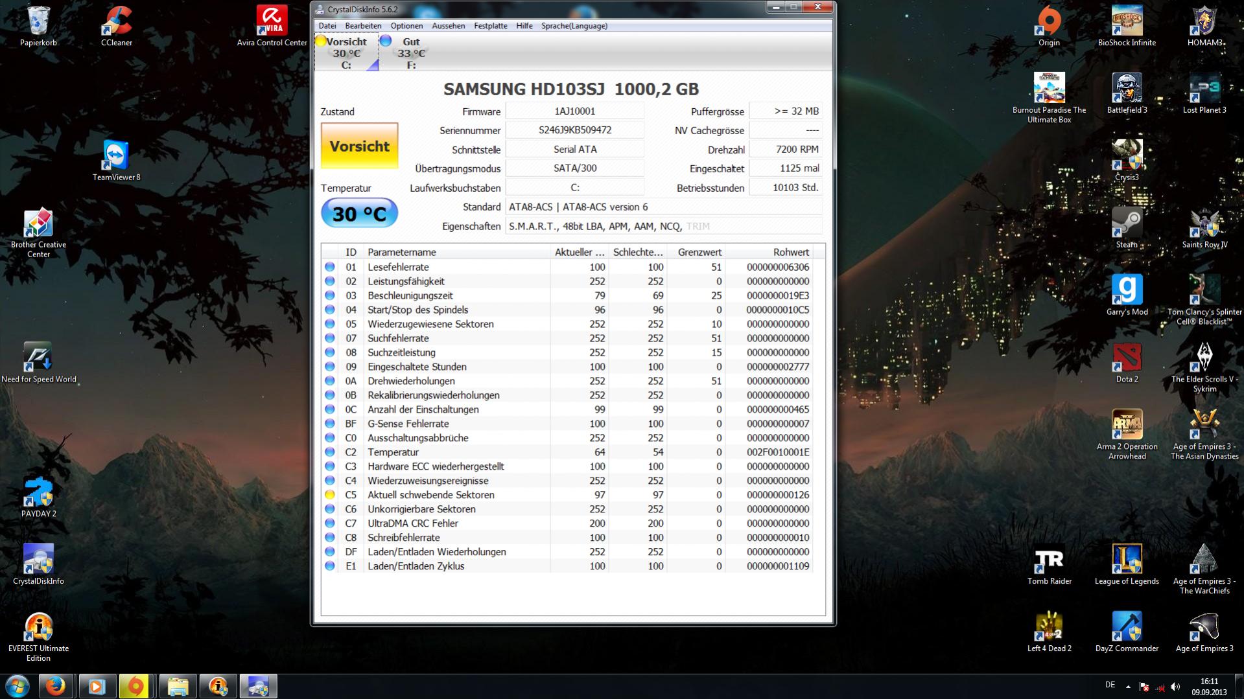Sort by the Grenzwert column header

point(696,252)
